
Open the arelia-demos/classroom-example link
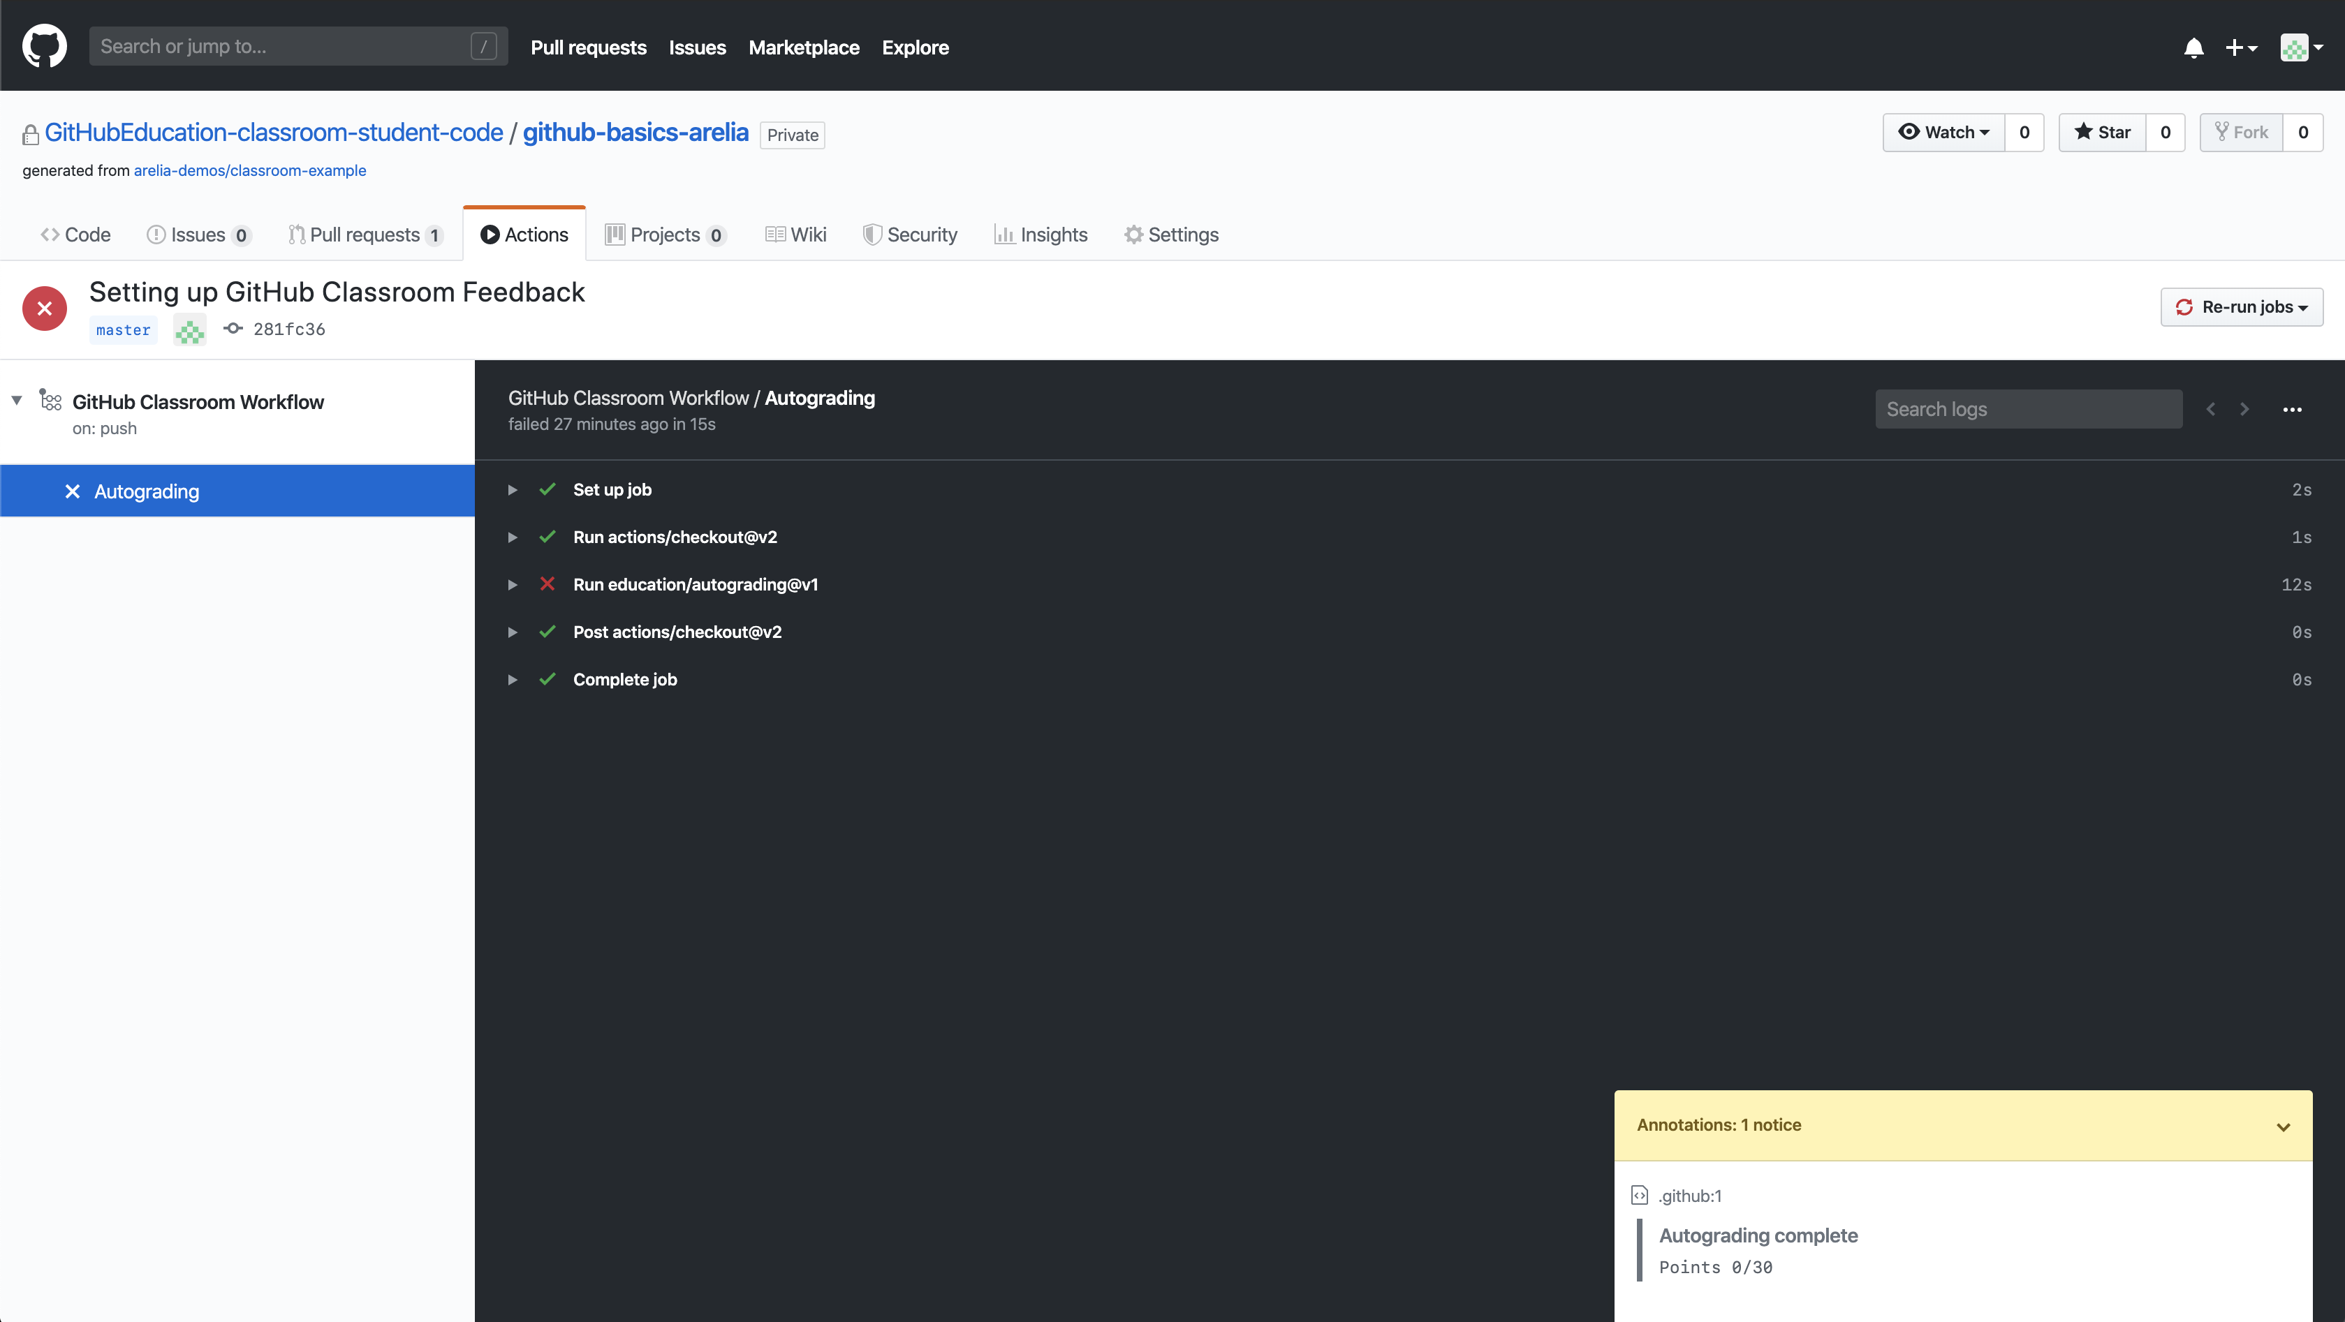(249, 170)
